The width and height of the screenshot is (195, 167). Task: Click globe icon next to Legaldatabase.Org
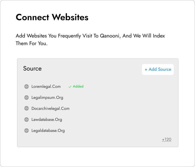pyautogui.click(x=27, y=131)
